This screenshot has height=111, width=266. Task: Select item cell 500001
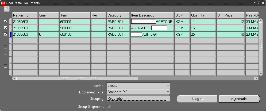75,22
